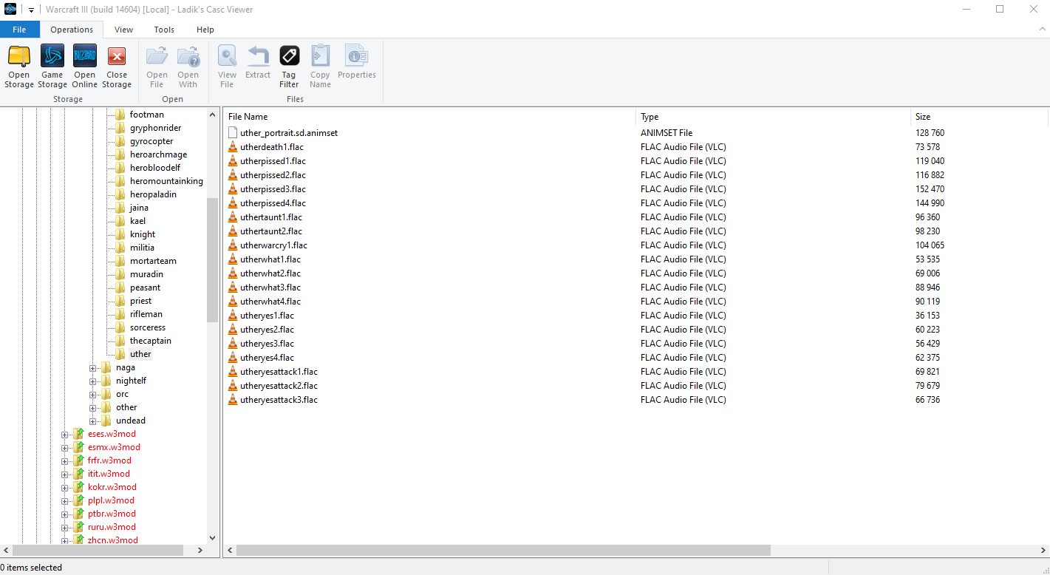Expand the other folder node
Image resolution: width=1050 pixels, height=575 pixels.
click(93, 408)
